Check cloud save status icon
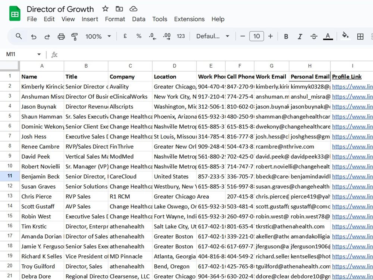 point(134,9)
